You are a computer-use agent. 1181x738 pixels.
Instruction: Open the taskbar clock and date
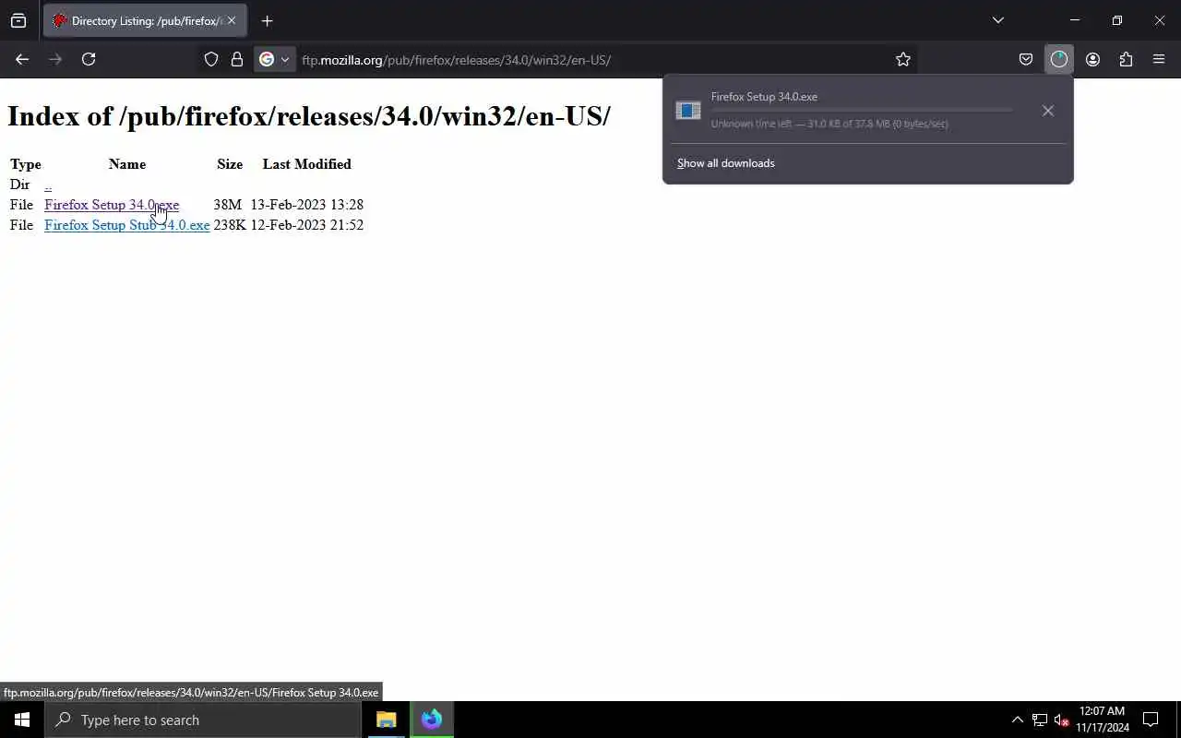point(1103,720)
